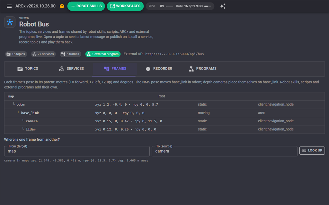Open the Robot Skills button
Screen dimensions: 329x205
tap(86, 6)
